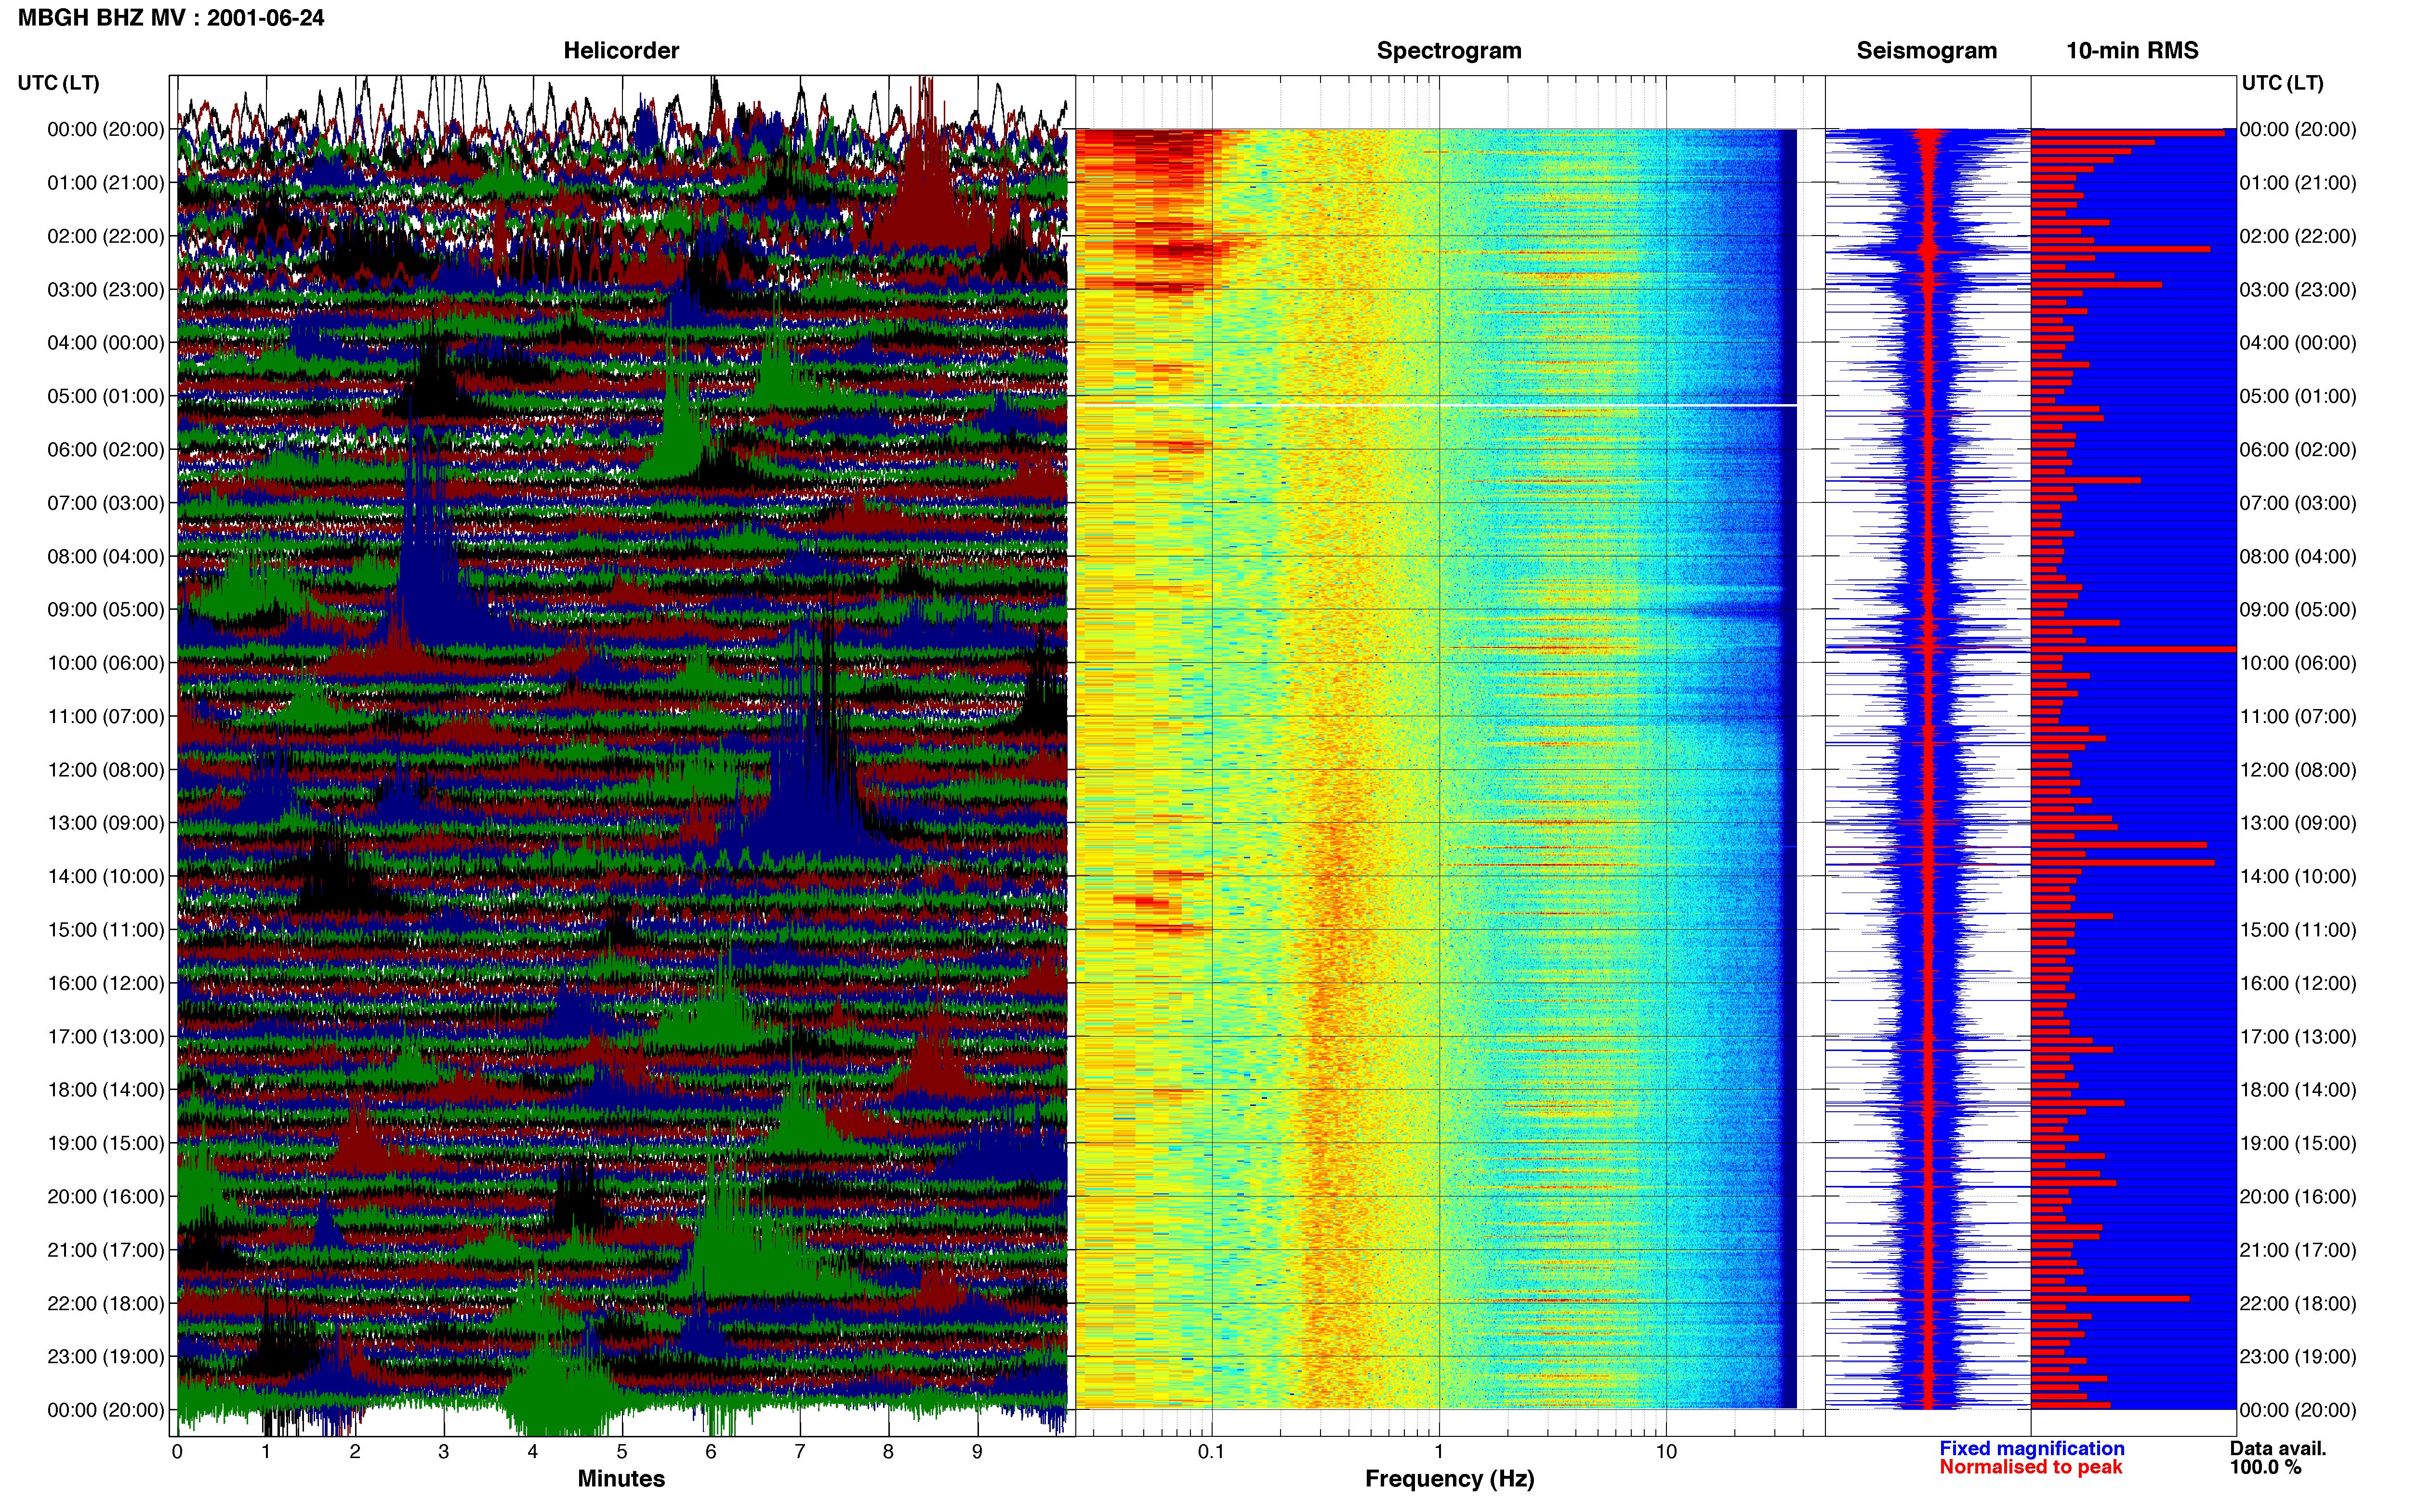Screen dimensions: 2418x1512
Task: Click the left time label '23:00 (19:00)'
Action: point(106,1357)
